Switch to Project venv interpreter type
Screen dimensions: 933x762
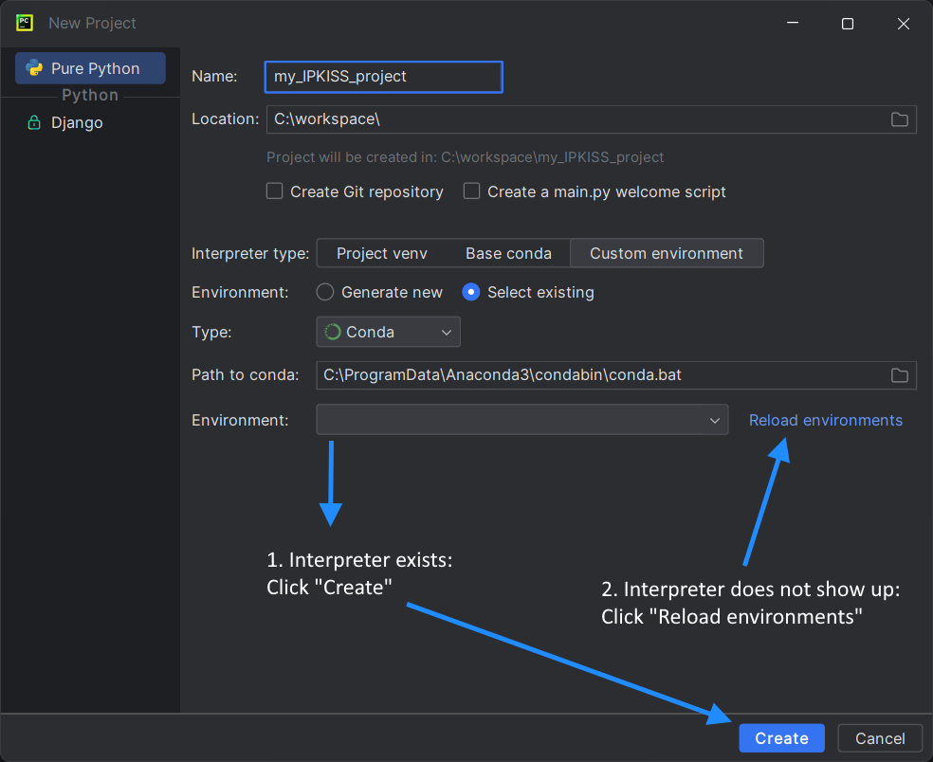pos(381,253)
